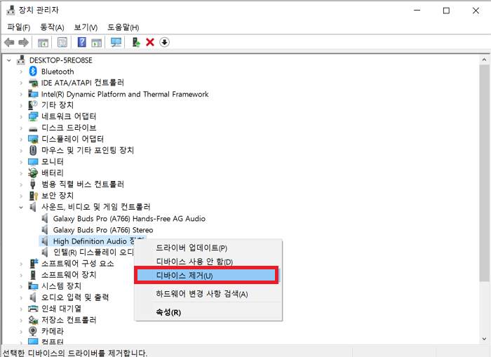
Task: Select Intel(R) Dynamic Platform and Thermal Framework
Action: pos(125,94)
